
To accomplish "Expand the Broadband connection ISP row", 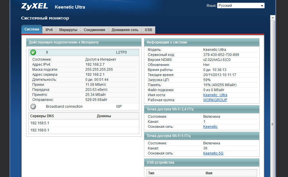I will tap(84, 107).
